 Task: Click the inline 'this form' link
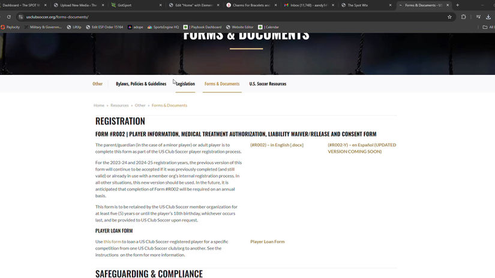coord(112,242)
